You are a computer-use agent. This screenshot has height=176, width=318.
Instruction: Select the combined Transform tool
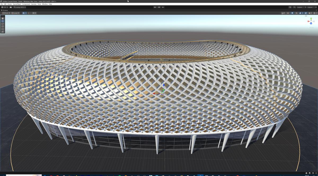(x=3, y=32)
